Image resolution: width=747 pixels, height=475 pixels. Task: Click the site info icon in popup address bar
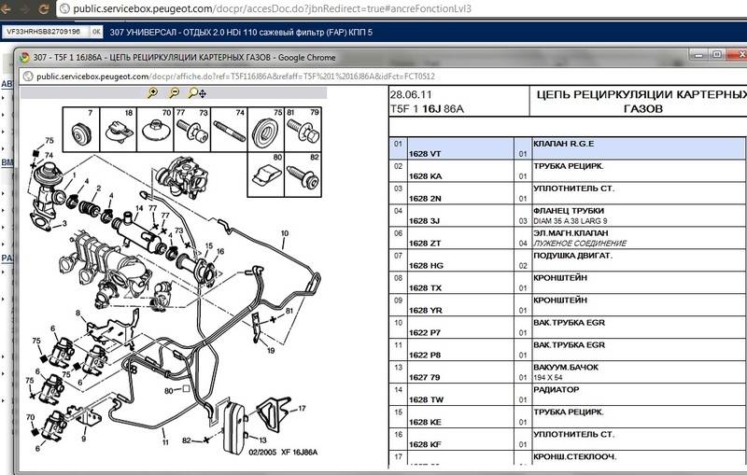pyautogui.click(x=25, y=75)
